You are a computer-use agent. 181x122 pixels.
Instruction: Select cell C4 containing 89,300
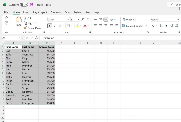pos(47,58)
